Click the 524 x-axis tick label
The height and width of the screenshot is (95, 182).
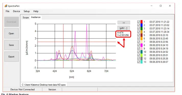[72, 71]
